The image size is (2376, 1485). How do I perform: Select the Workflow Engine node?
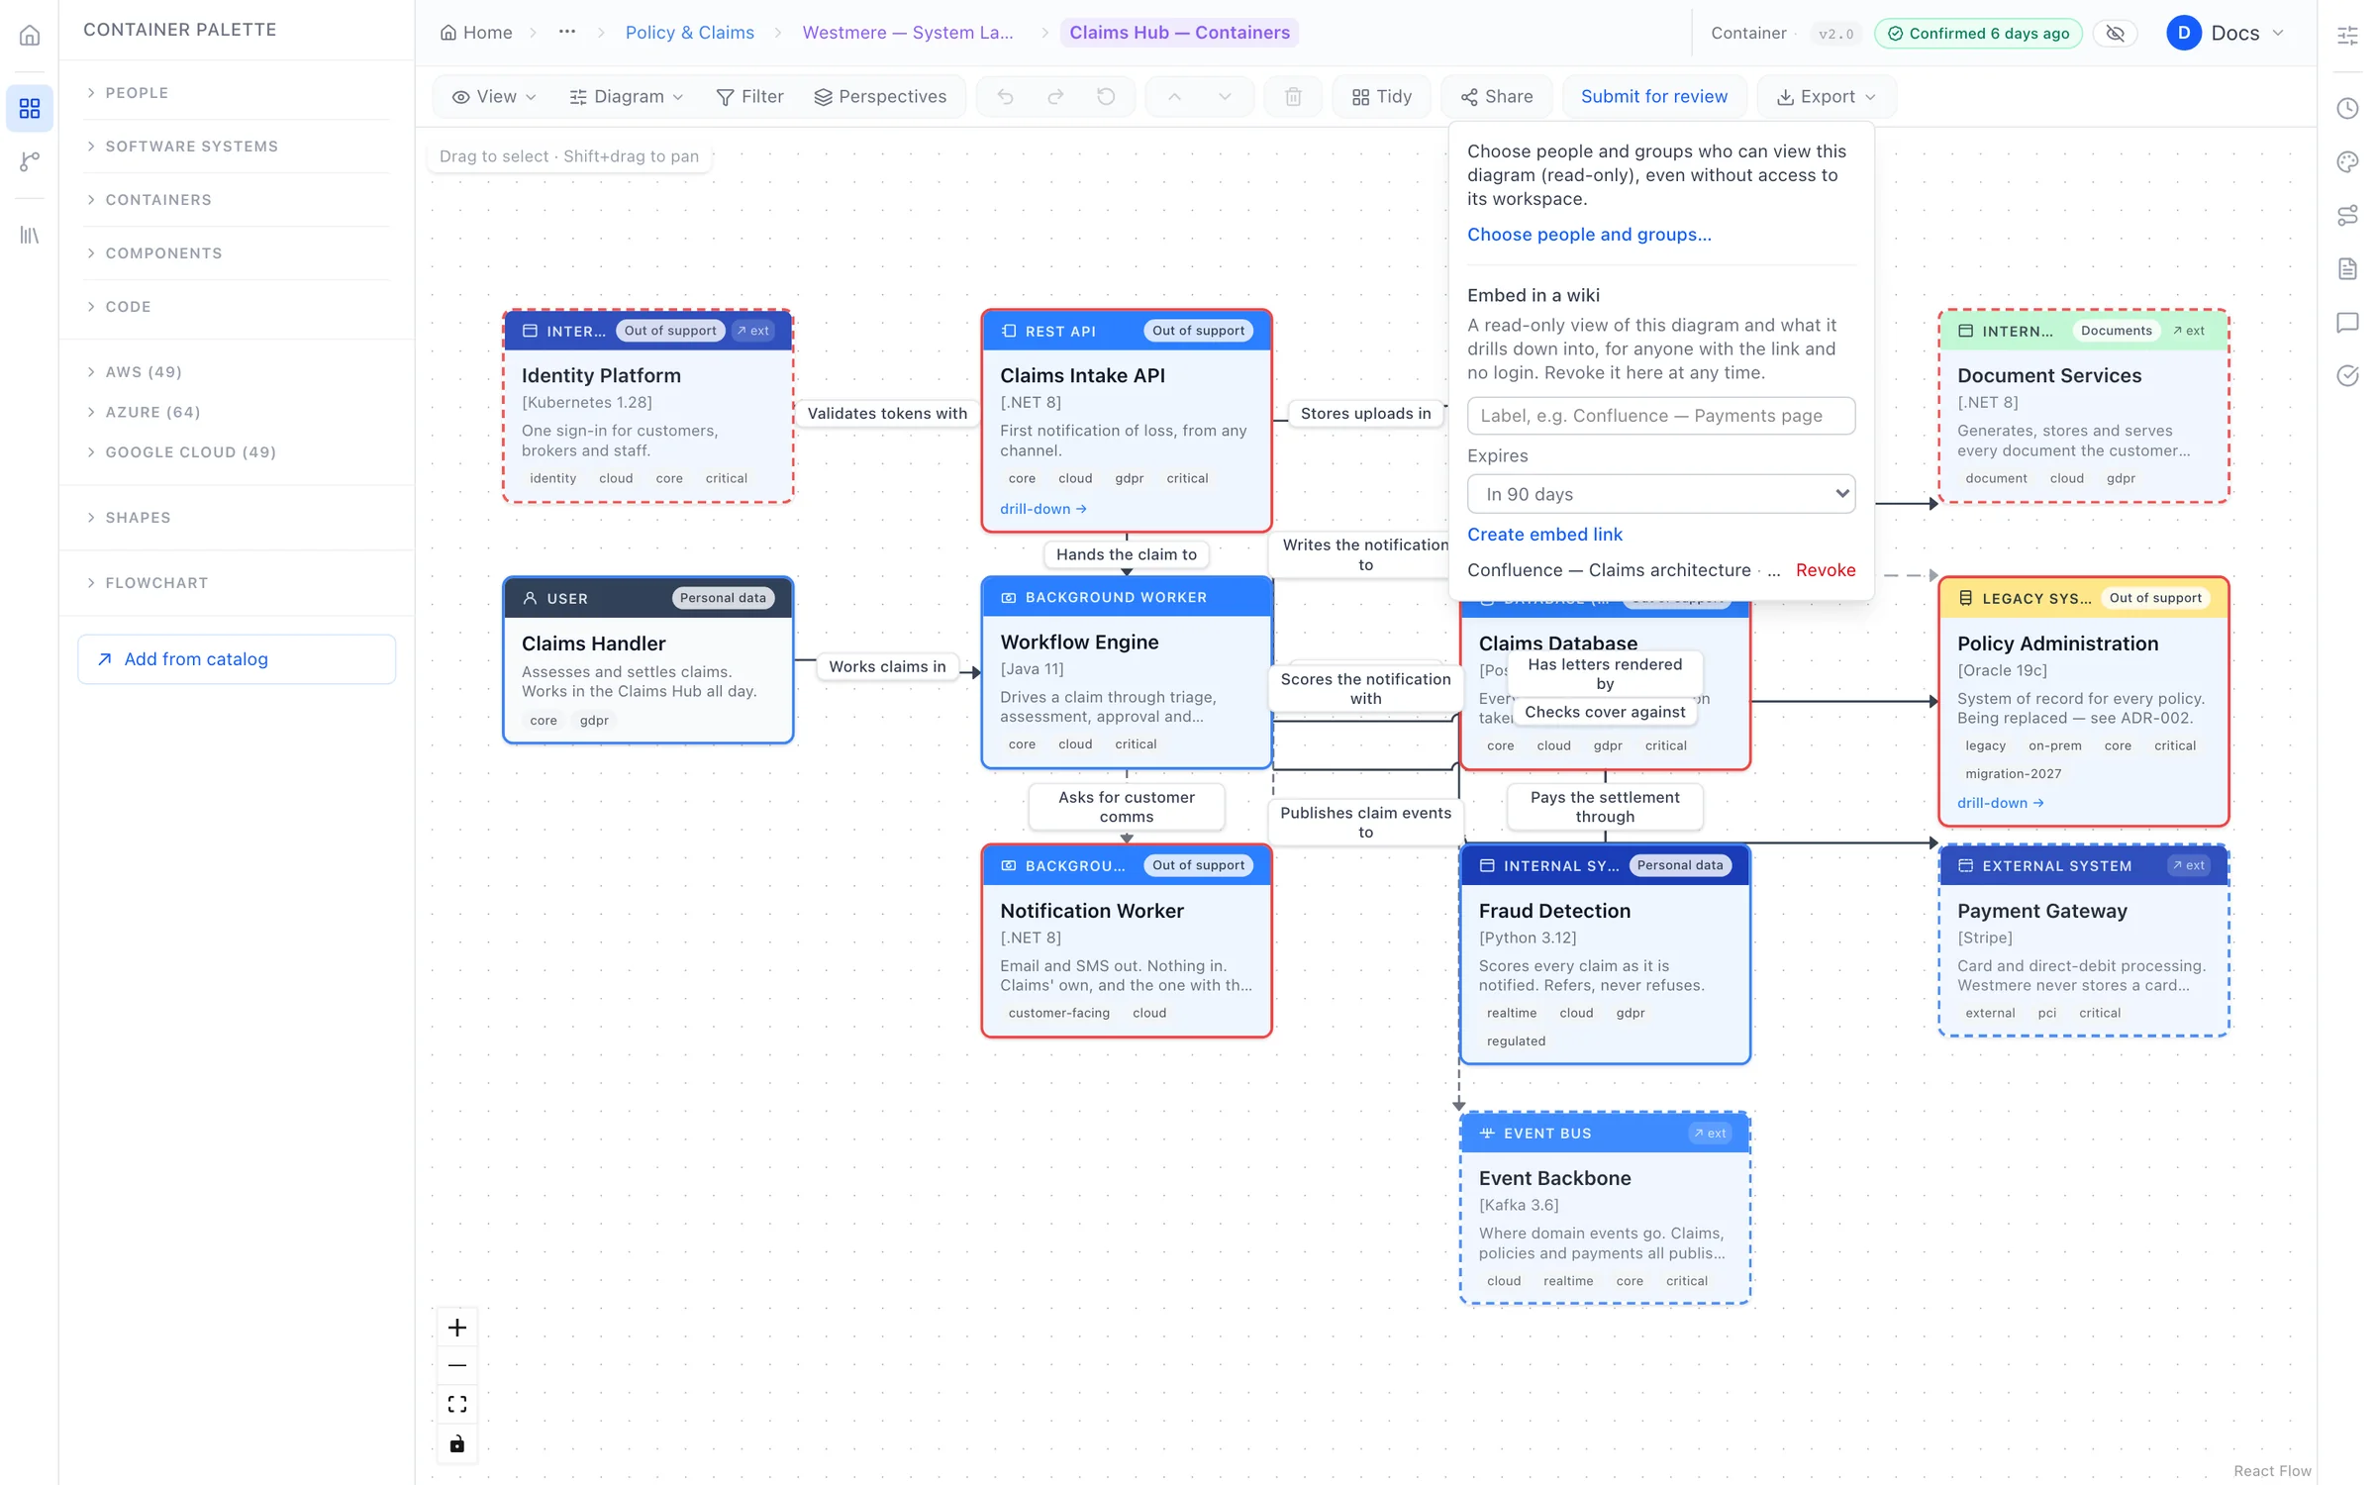pyautogui.click(x=1126, y=671)
